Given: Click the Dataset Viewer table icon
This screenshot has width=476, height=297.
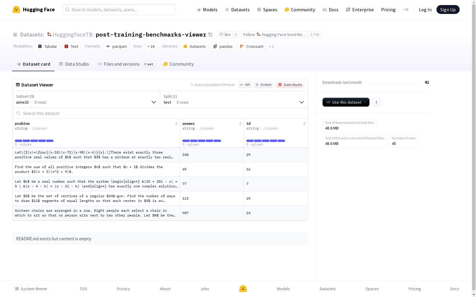Looking at the screenshot, I should 18,85.
